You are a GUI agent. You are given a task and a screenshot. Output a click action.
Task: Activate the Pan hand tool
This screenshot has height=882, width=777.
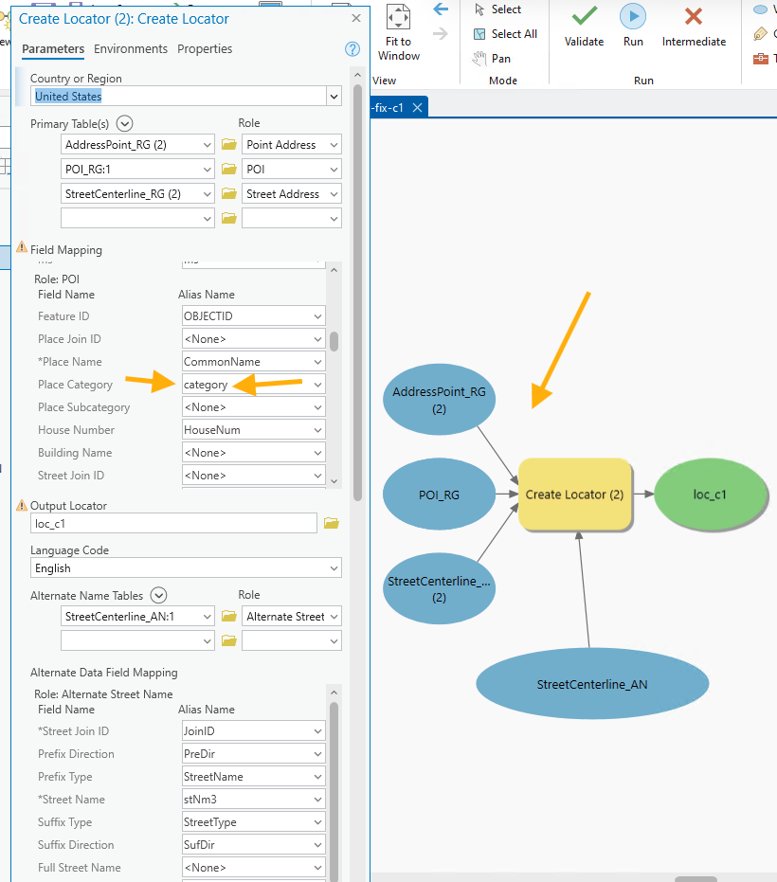(480, 58)
